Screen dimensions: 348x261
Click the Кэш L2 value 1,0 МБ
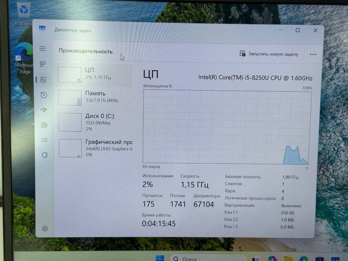287,220
